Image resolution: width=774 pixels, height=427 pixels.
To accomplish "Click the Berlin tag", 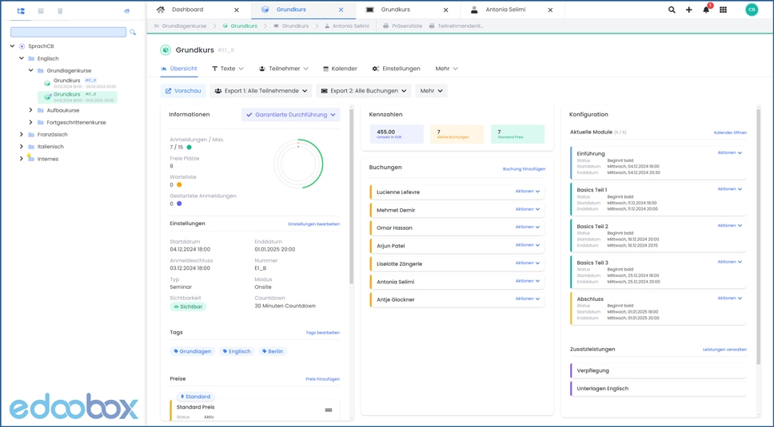I will tap(273, 351).
